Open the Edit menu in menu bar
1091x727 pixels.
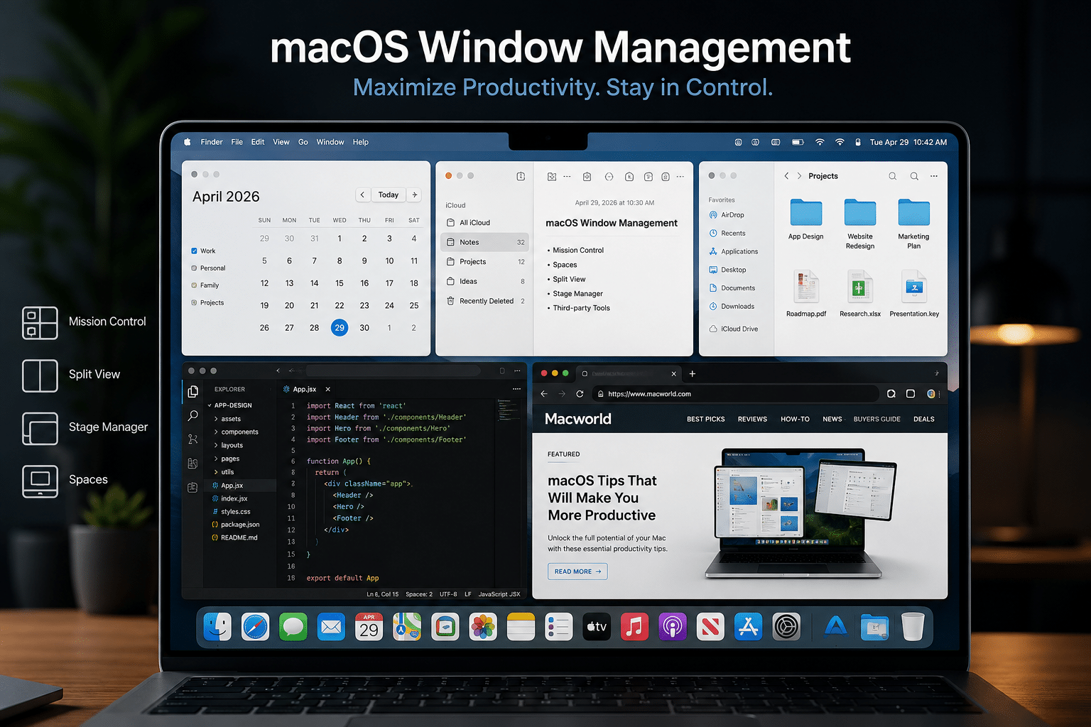258,142
